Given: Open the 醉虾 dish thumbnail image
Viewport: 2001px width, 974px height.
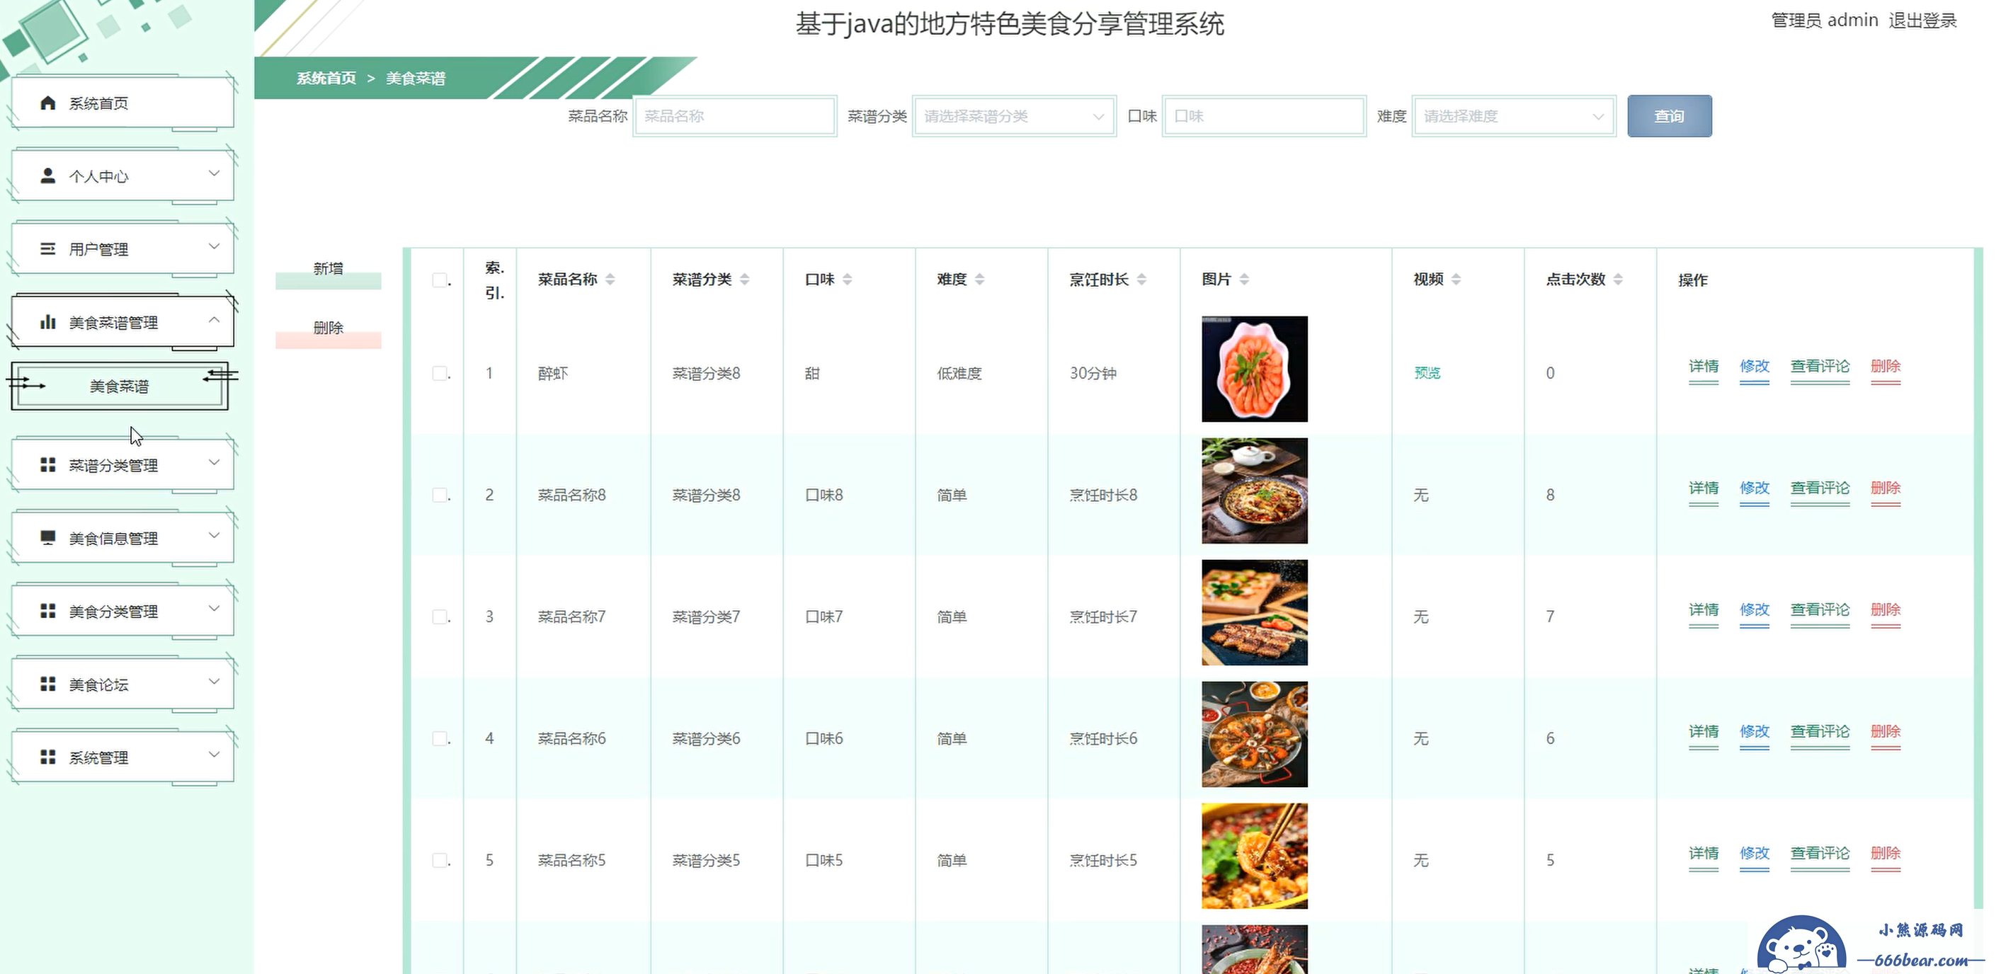Looking at the screenshot, I should coord(1255,369).
